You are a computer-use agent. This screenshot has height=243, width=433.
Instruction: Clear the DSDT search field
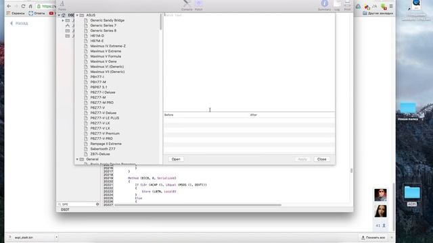97,204
